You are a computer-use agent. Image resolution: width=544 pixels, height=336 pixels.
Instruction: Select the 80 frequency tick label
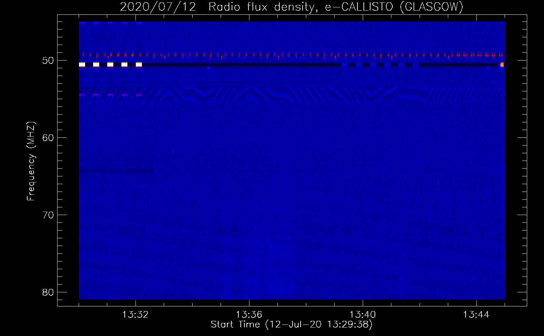coord(48,292)
